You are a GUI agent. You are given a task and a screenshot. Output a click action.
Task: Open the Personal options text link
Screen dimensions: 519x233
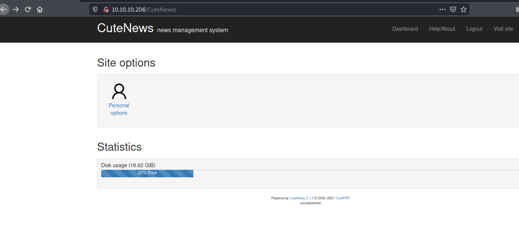[x=119, y=109]
